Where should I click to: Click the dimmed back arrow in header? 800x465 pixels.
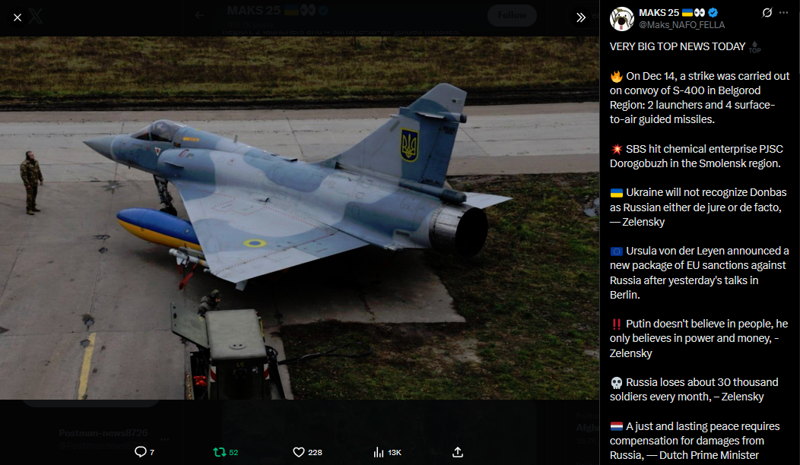[x=199, y=15]
